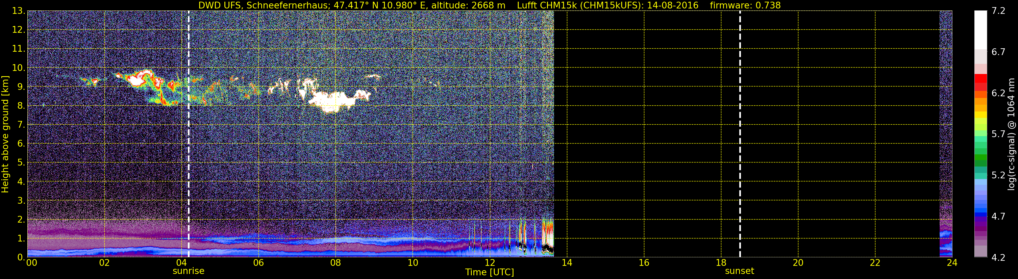
Task: Click the time axis tick label 02
Action: [x=104, y=263]
